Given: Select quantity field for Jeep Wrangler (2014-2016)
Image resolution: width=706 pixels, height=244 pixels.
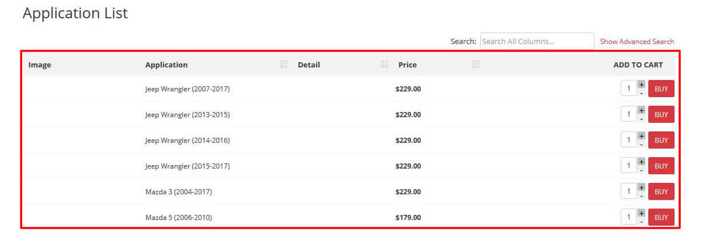Looking at the screenshot, I should 629,140.
